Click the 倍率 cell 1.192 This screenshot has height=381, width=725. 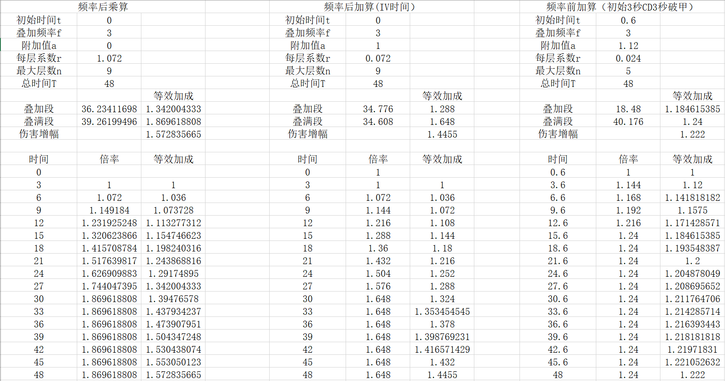click(x=628, y=210)
